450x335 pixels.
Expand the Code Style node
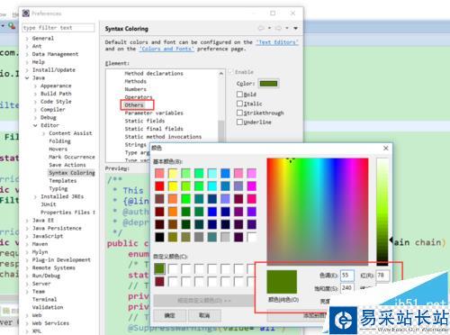pyautogui.click(x=35, y=102)
